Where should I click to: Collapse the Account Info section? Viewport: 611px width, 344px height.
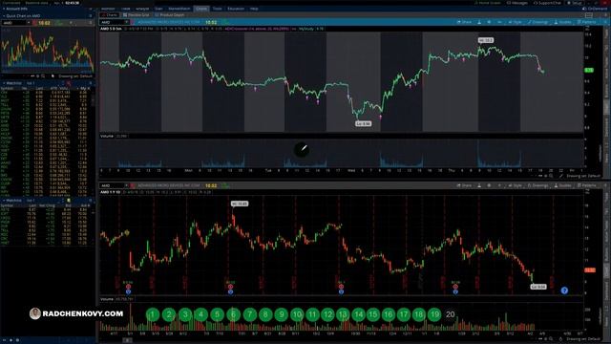4,9
